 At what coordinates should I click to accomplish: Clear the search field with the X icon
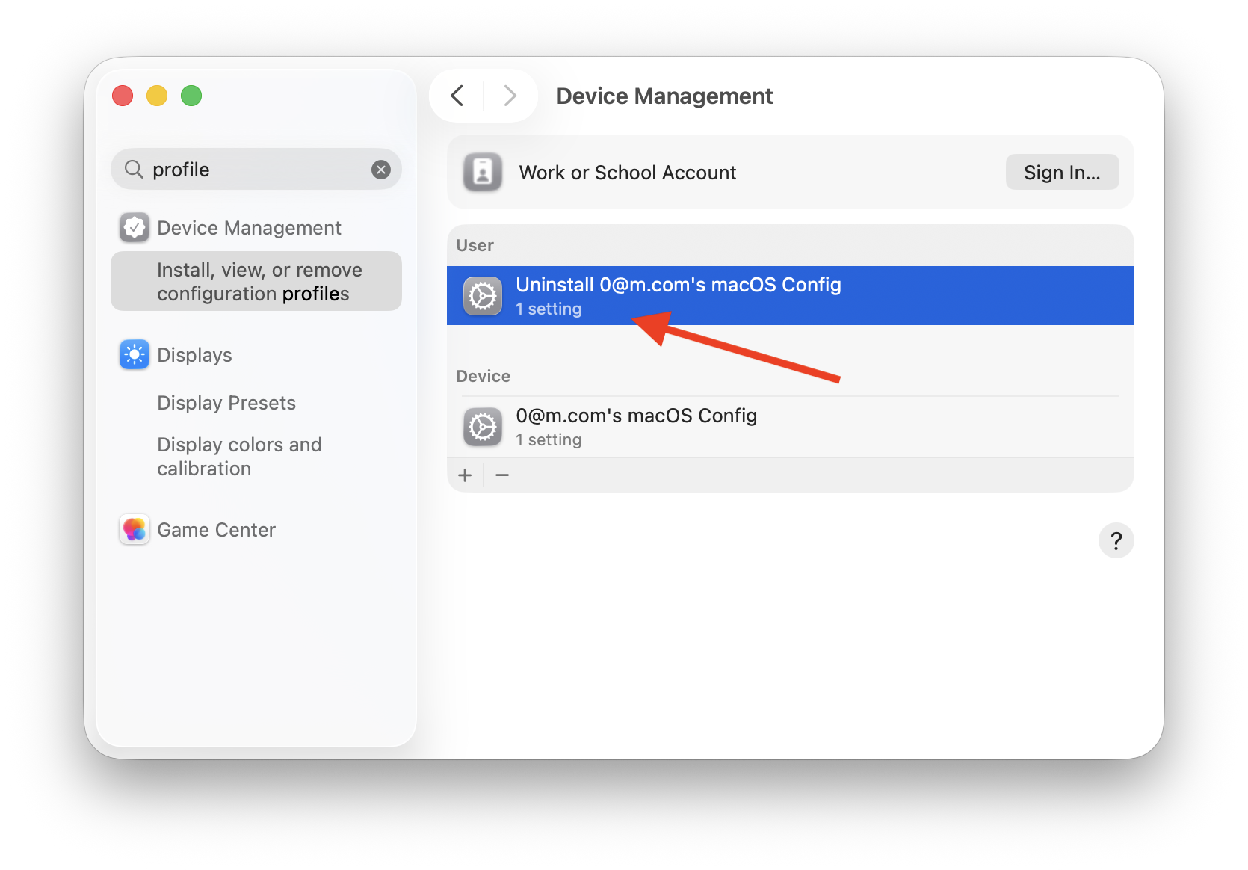(x=381, y=170)
